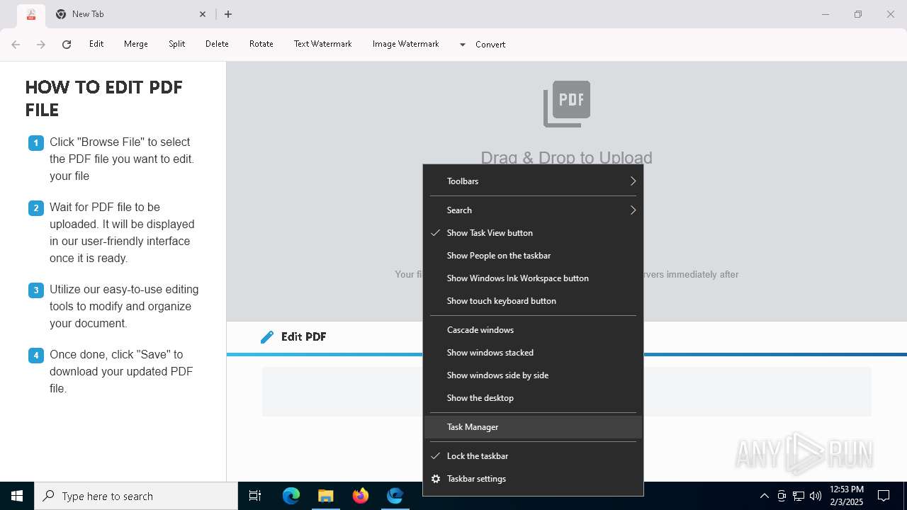The height and width of the screenshot is (510, 907).
Task: Open a new tab with plus button
Action: click(x=228, y=14)
